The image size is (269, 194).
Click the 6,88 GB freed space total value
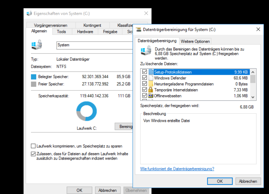click(247, 107)
